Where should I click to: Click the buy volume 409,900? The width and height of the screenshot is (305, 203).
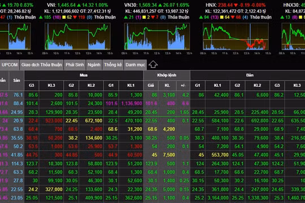click(94, 198)
